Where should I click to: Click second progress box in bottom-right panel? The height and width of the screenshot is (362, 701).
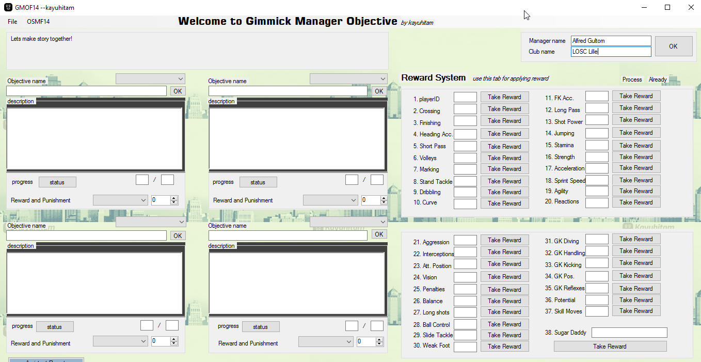point(377,326)
